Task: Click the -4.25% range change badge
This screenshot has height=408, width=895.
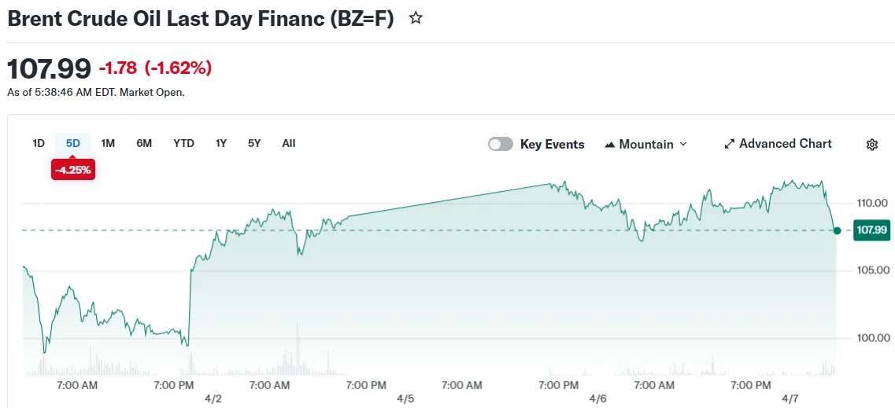Action: pos(73,170)
